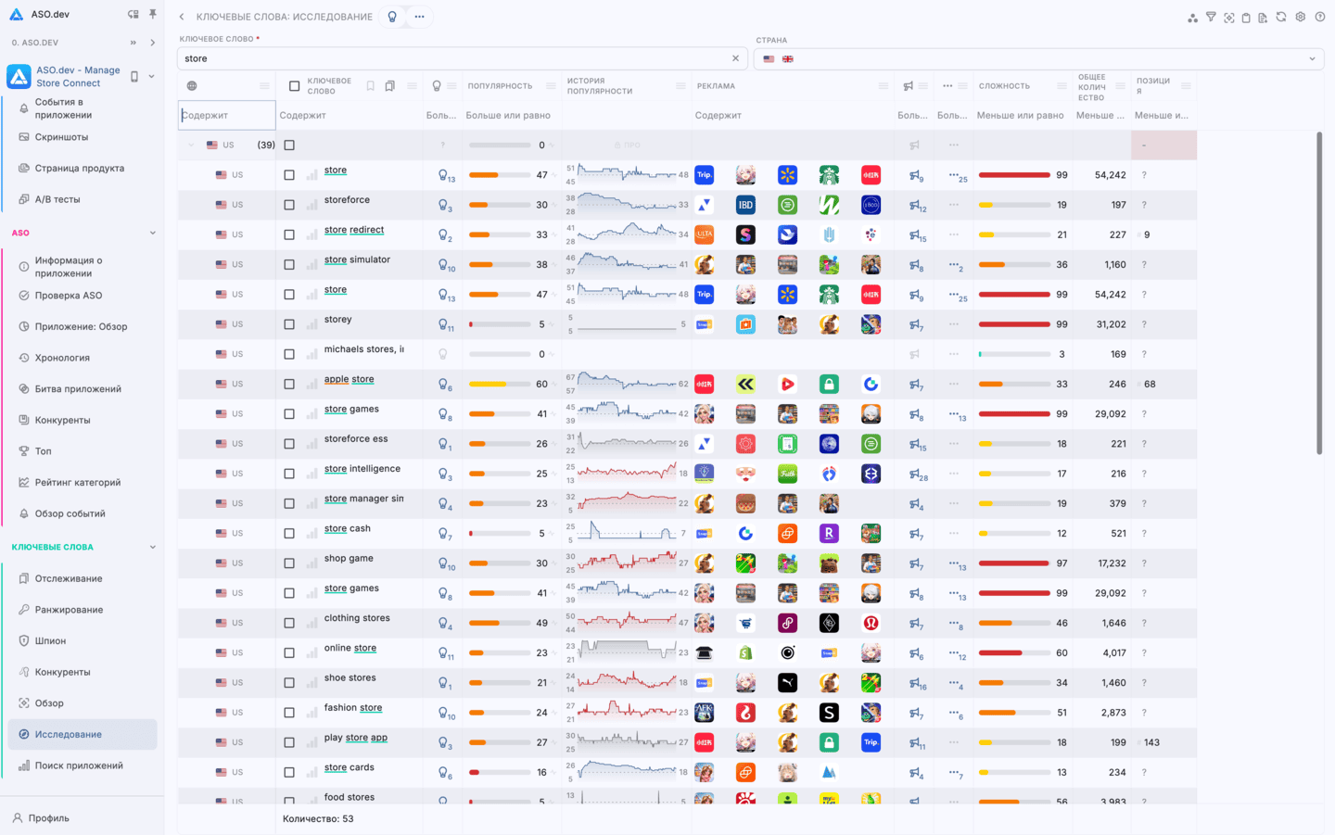Collapse the Ключевые слова sidebar section
Image resolution: width=1335 pixels, height=835 pixels.
pos(153,547)
